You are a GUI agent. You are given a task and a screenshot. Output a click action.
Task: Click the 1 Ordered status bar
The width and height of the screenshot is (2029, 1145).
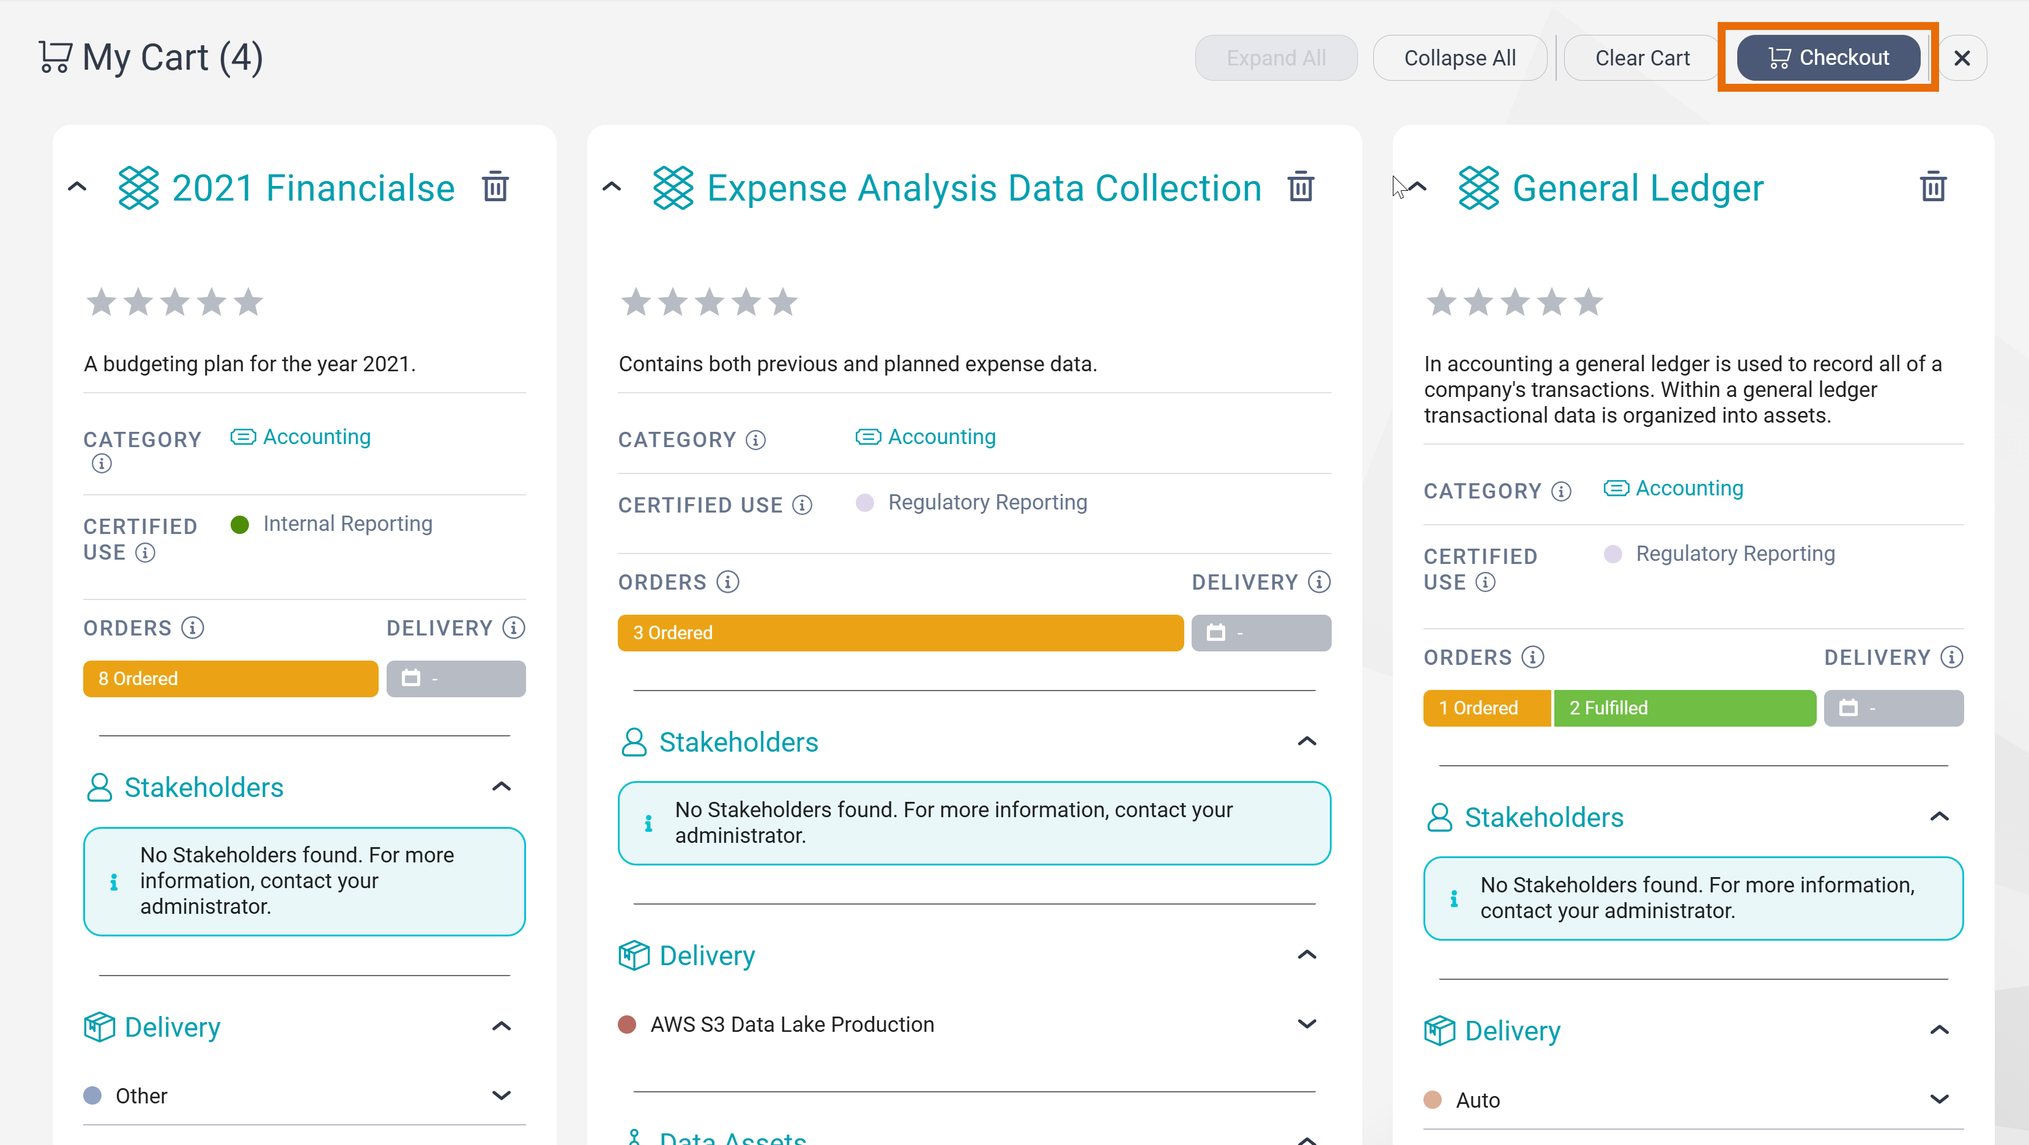[x=1487, y=708]
